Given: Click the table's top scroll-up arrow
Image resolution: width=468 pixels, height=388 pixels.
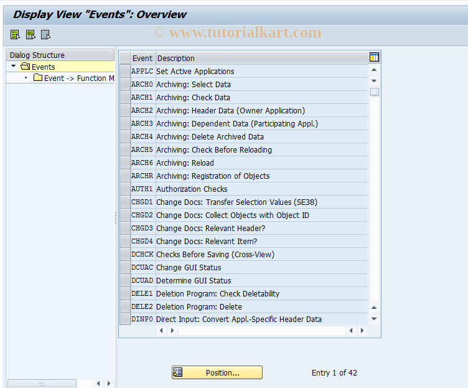Looking at the screenshot, I should pos(374,70).
